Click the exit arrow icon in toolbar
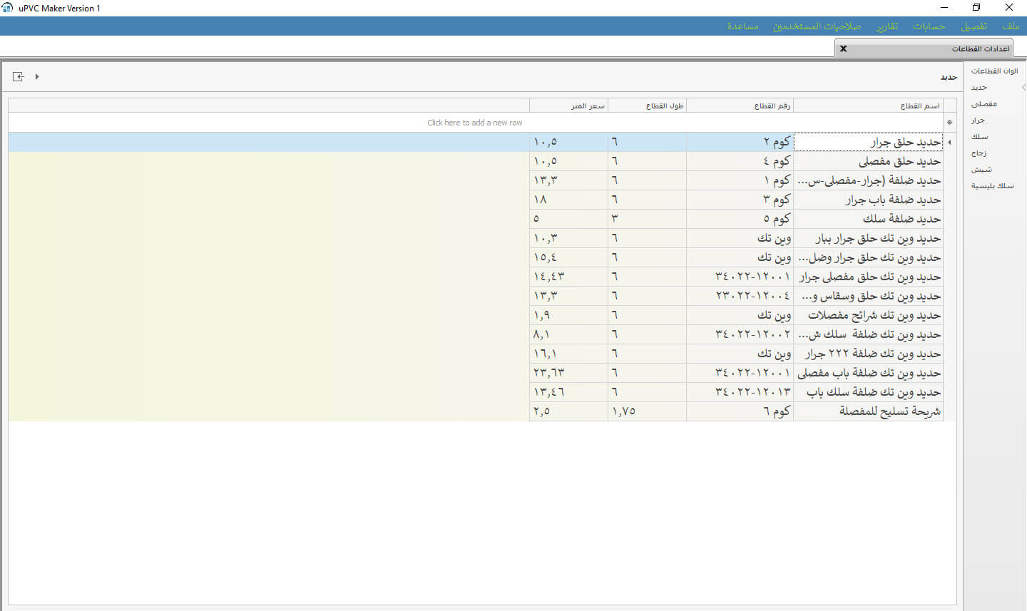Image resolution: width=1027 pixels, height=611 pixels. [x=19, y=76]
